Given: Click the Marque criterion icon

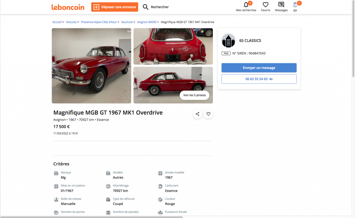Looking at the screenshot, I should pyautogui.click(x=56, y=173).
